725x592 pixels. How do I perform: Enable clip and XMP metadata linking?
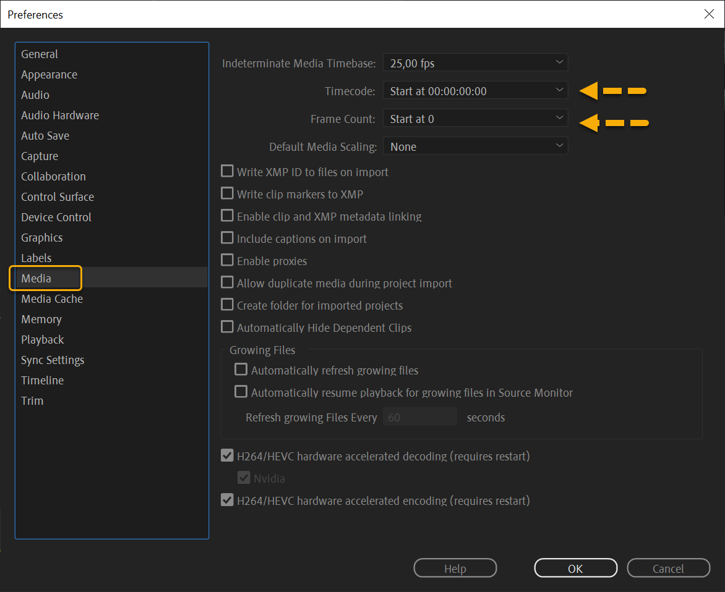227,216
